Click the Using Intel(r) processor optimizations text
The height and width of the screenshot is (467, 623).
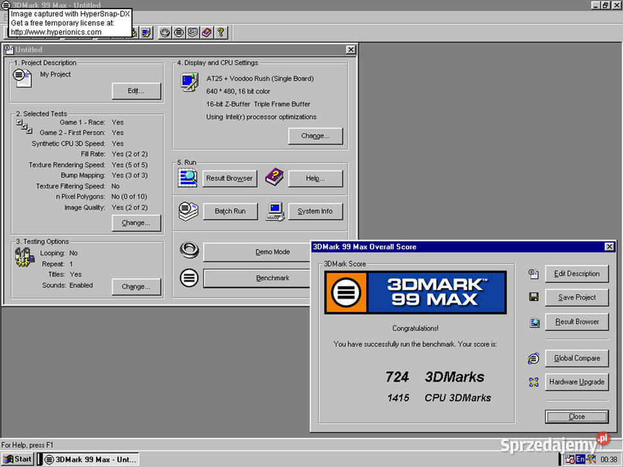[261, 117]
